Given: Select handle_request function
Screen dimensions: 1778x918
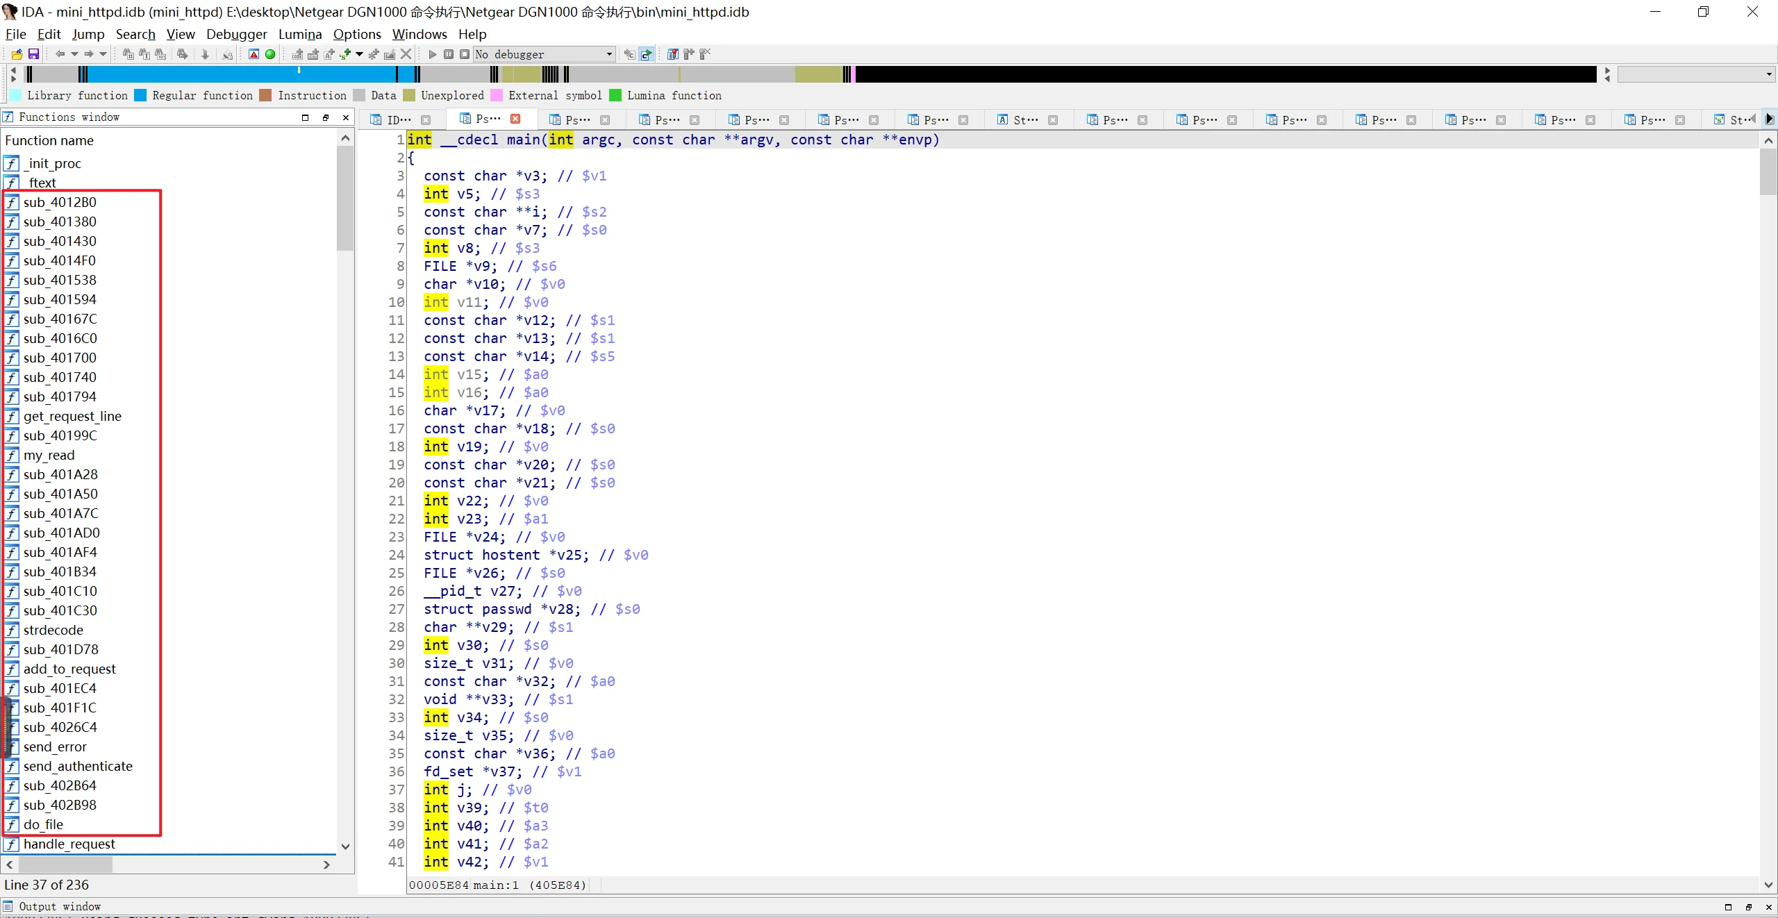Looking at the screenshot, I should coord(69,844).
